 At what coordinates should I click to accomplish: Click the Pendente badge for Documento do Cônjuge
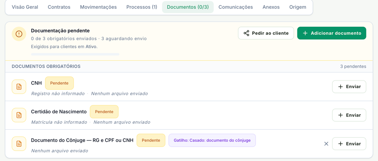point(151,140)
